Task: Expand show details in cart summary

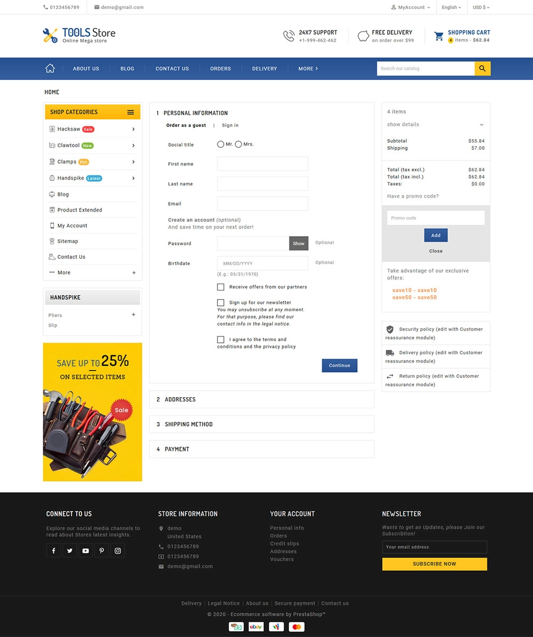Action: (435, 124)
